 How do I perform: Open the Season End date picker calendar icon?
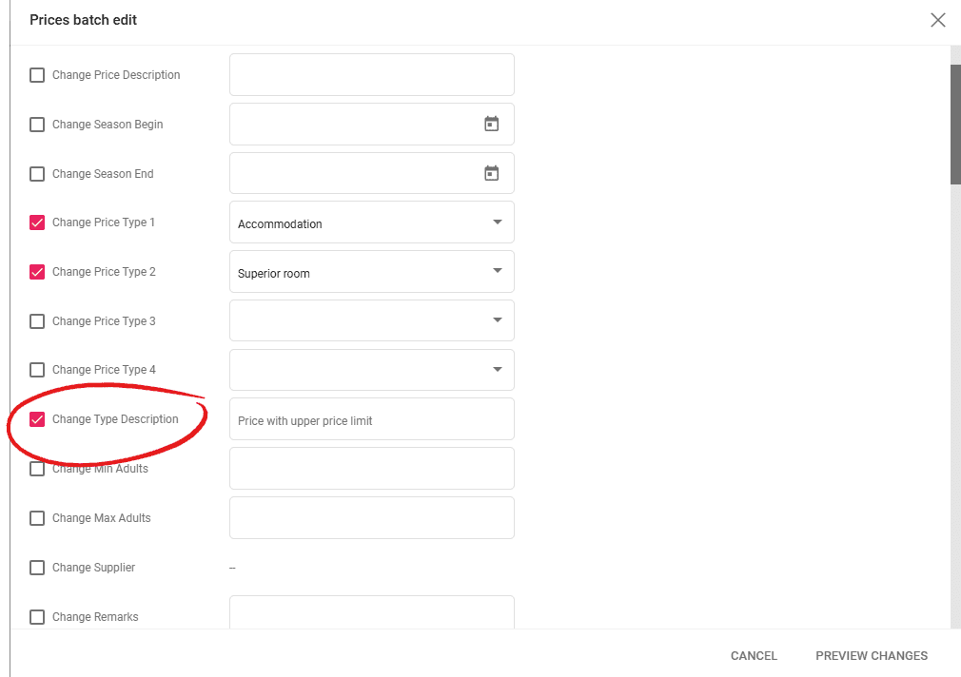click(x=491, y=172)
